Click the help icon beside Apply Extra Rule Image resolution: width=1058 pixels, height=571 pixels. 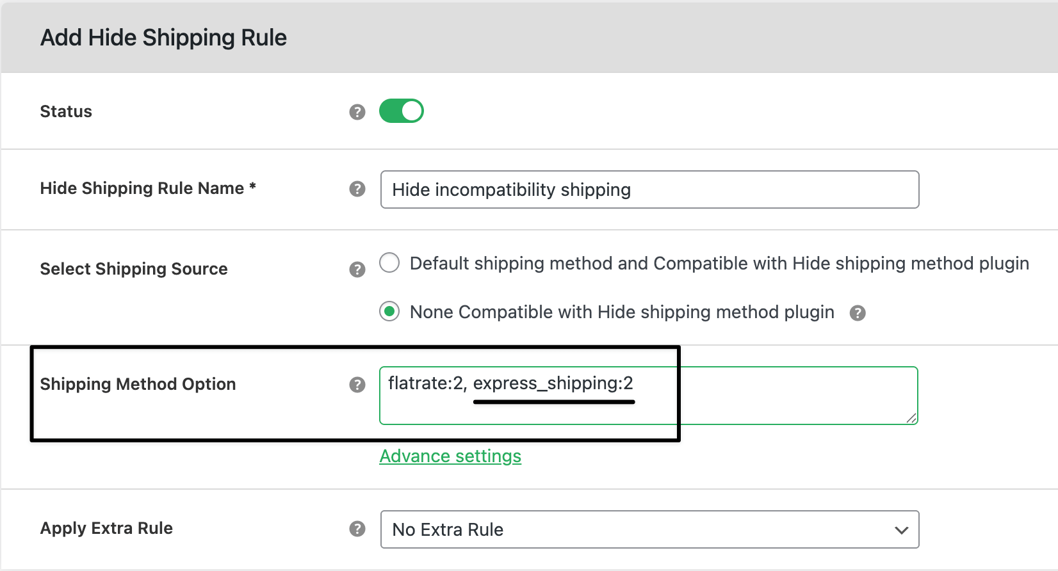[x=357, y=529]
